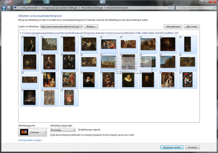The width and height of the screenshot is (218, 153).
Task: Uncheck the coat of arms thumbnail checkbox
Action: point(62,91)
